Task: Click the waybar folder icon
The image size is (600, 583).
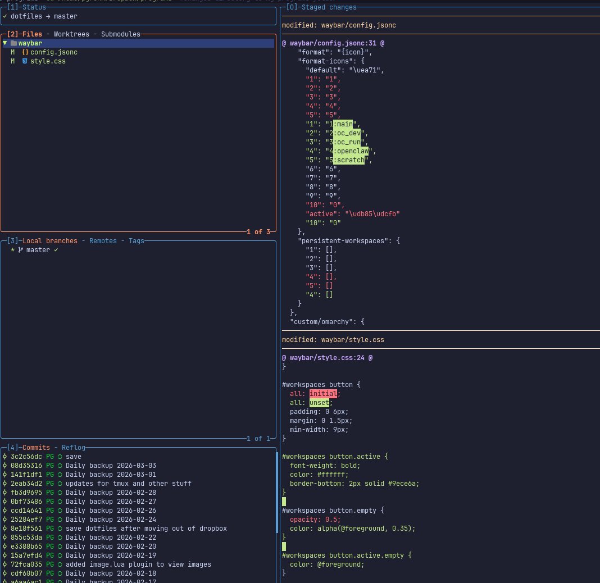Action: [14, 43]
